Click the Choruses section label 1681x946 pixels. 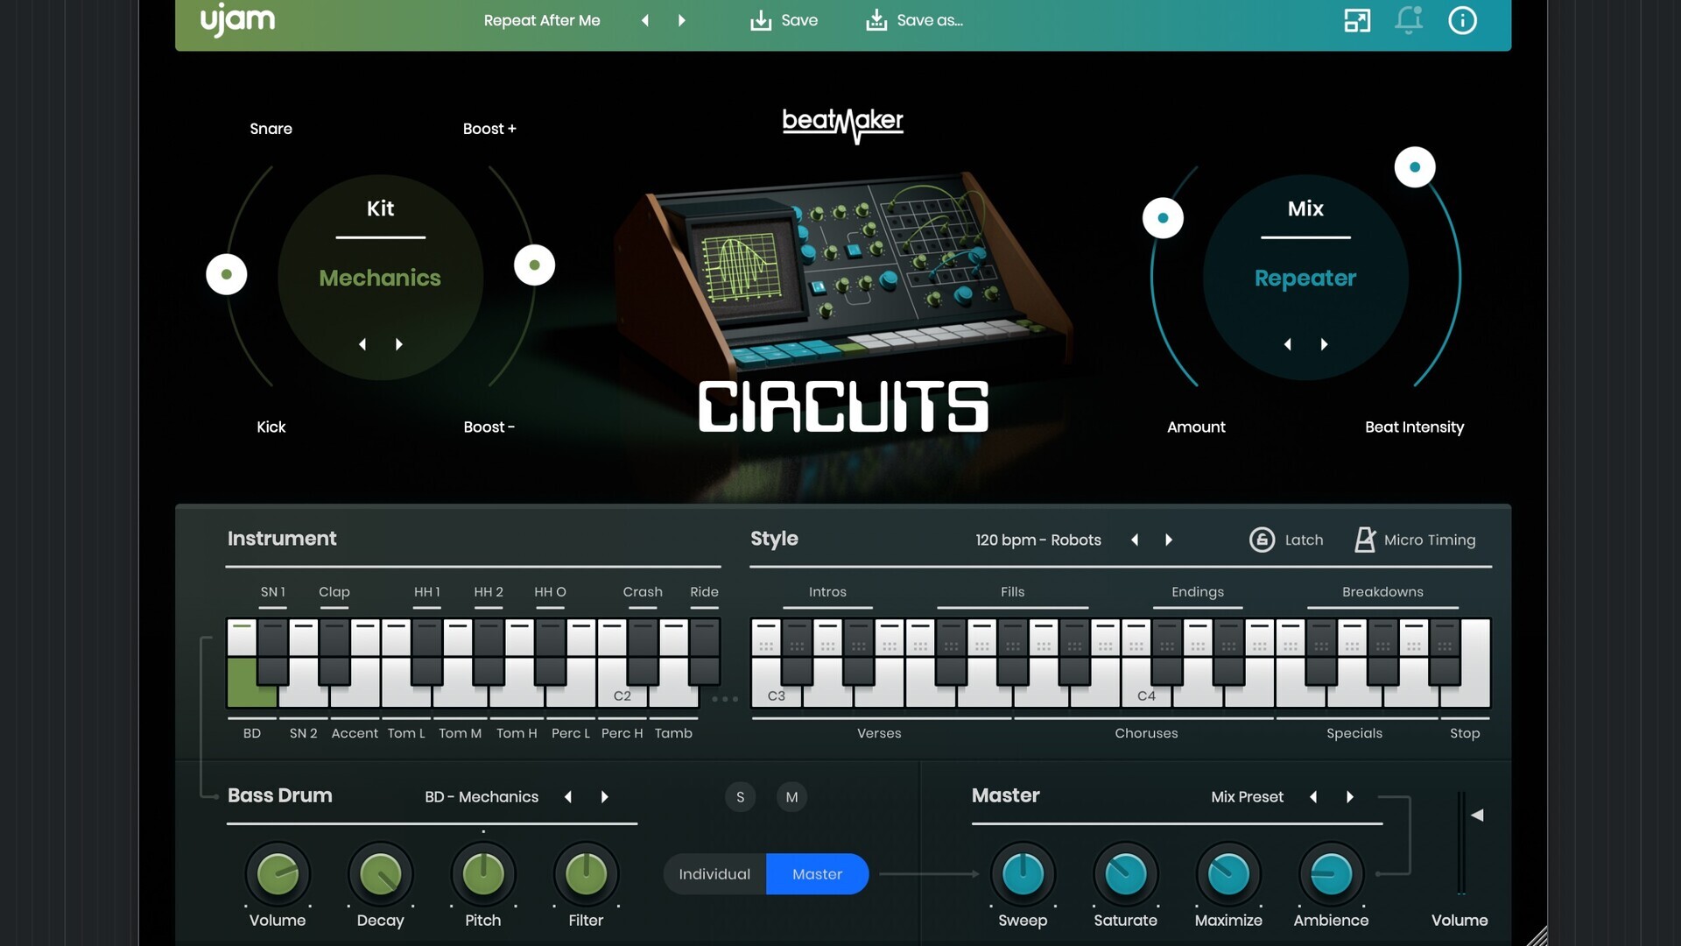click(x=1146, y=733)
